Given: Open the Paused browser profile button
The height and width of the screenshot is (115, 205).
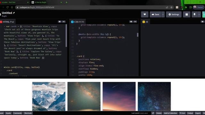Looking at the screenshot, I should tap(199, 7).
